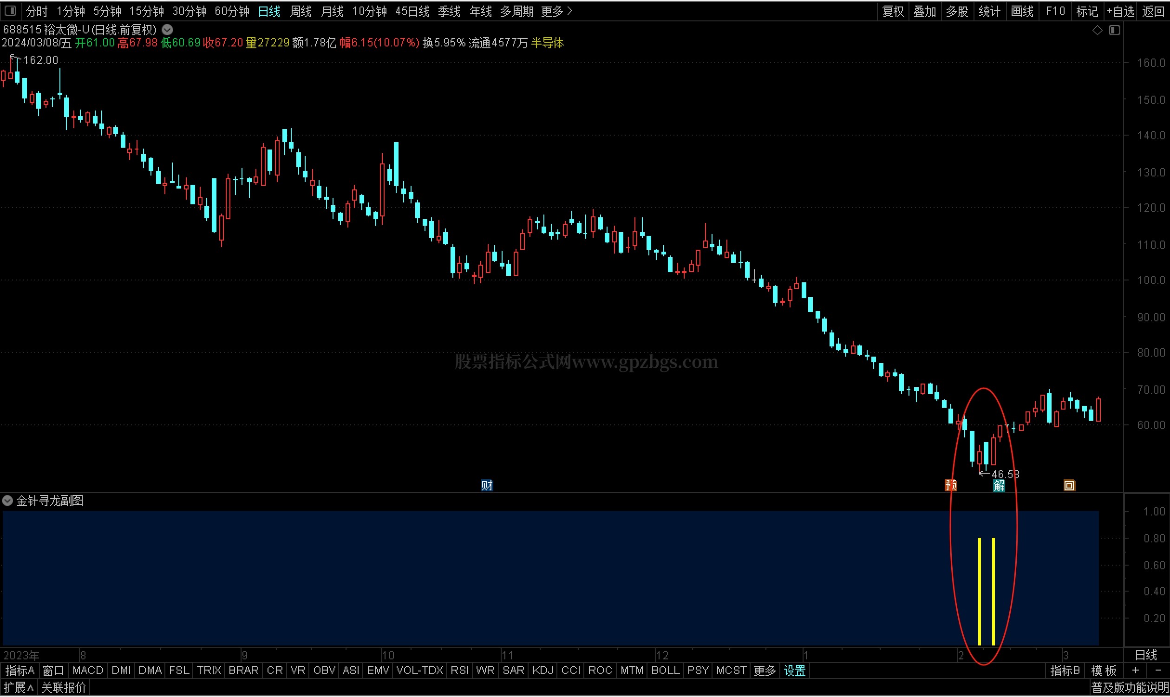Viewport: 1170px width, 697px height.
Task: Open the 统计 statistics tool
Action: [x=989, y=11]
